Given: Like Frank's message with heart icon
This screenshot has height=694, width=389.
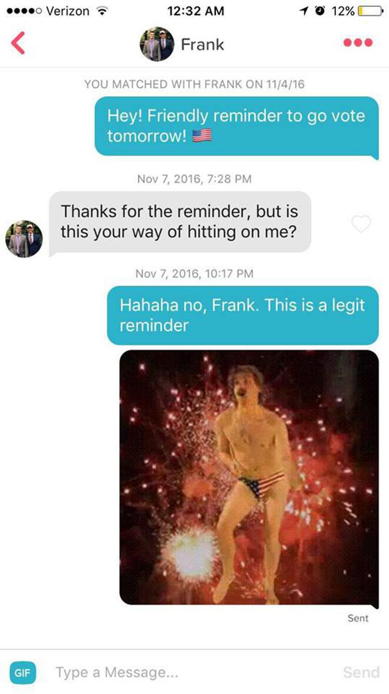Looking at the screenshot, I should click(x=361, y=224).
